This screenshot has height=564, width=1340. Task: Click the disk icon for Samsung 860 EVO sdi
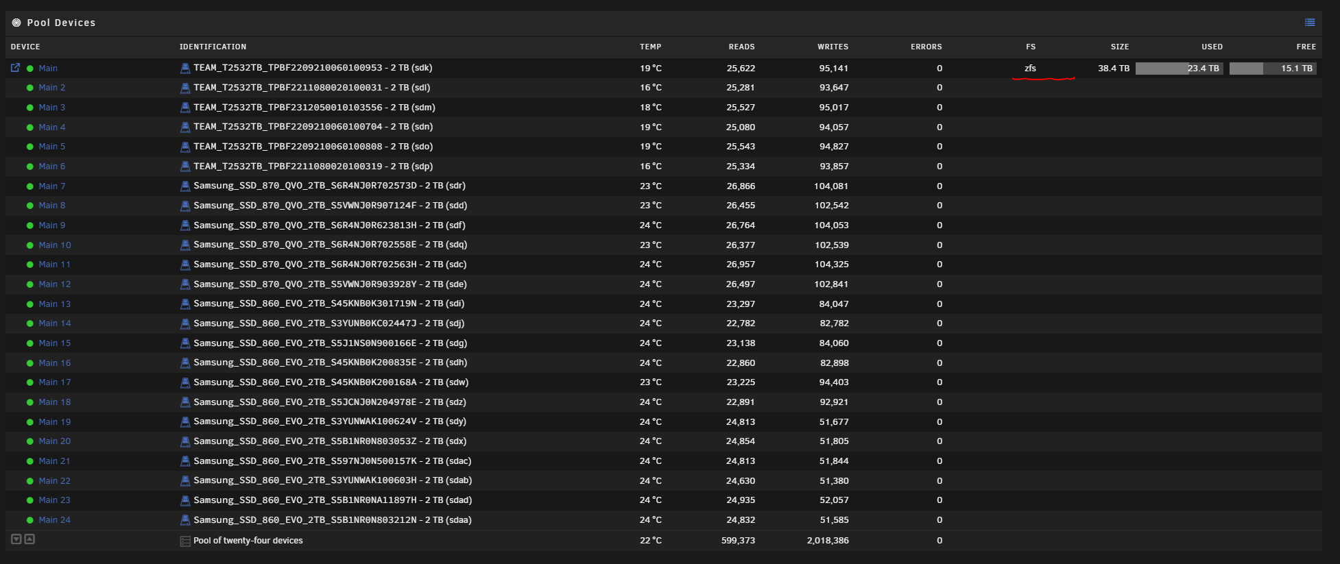click(184, 304)
